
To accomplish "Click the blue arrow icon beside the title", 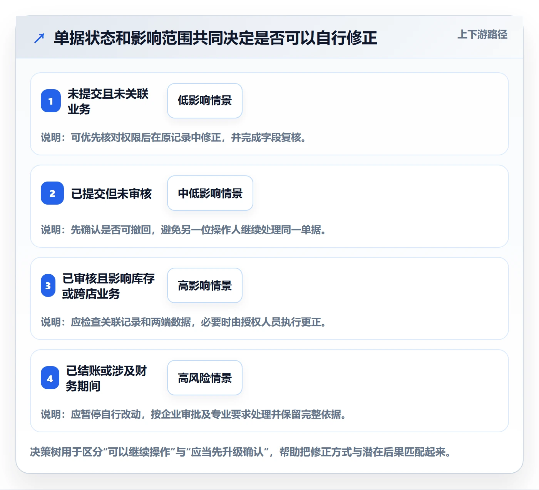I will 39,38.
